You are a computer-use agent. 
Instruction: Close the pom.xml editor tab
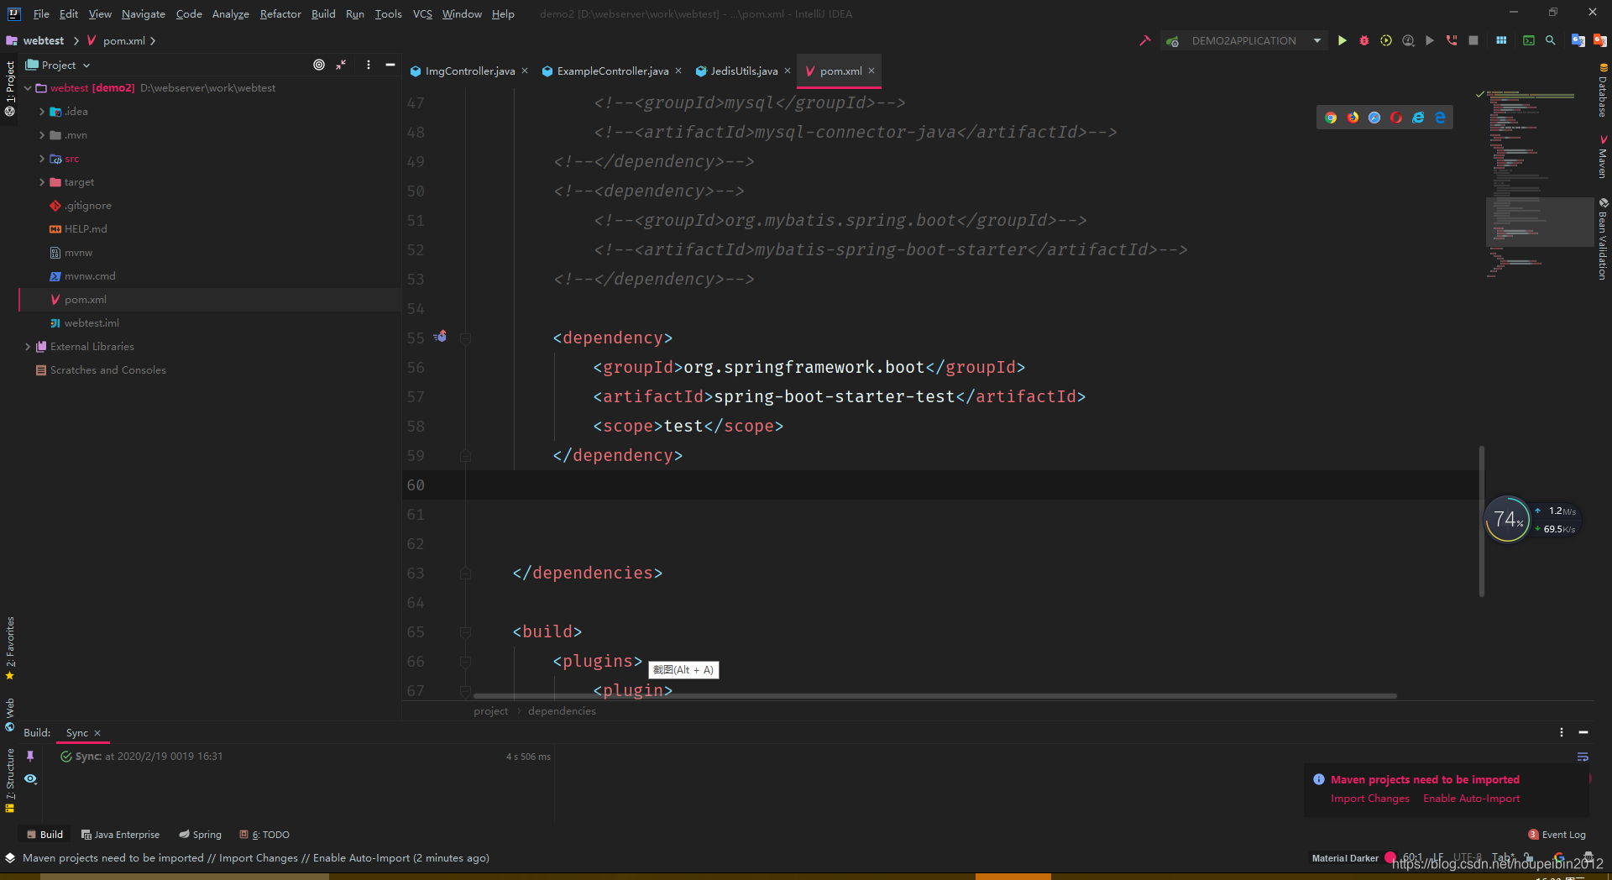point(871,71)
